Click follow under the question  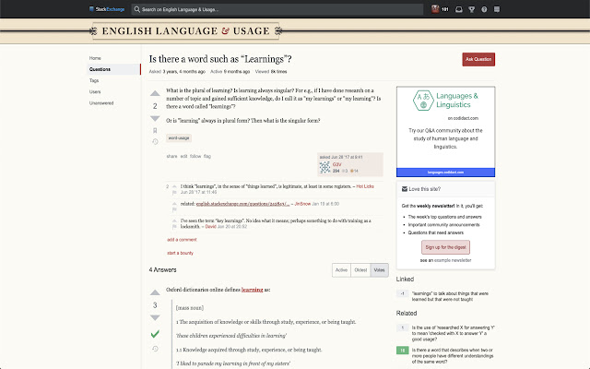195,156
